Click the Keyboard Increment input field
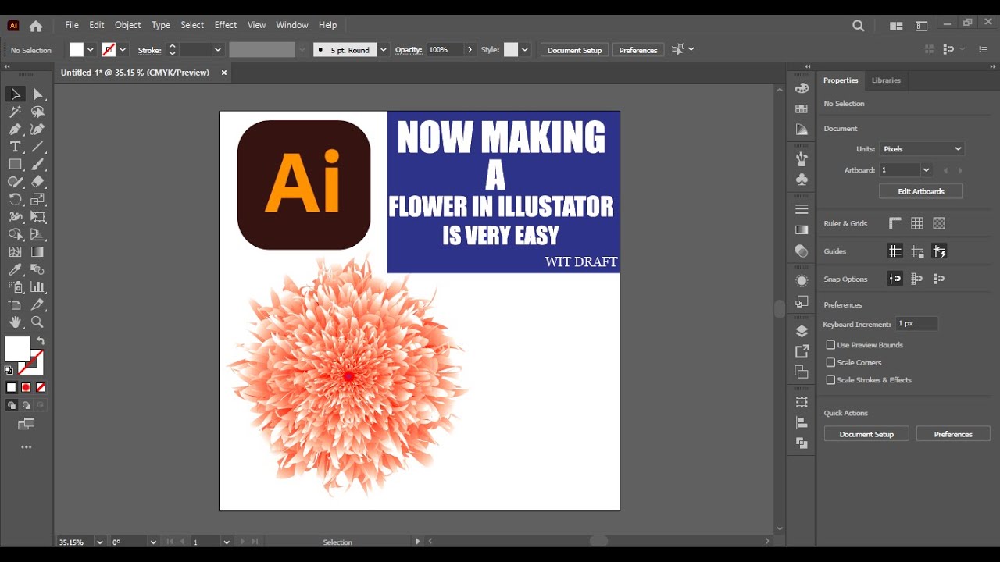Viewport: 1000px width, 562px height. tap(916, 324)
